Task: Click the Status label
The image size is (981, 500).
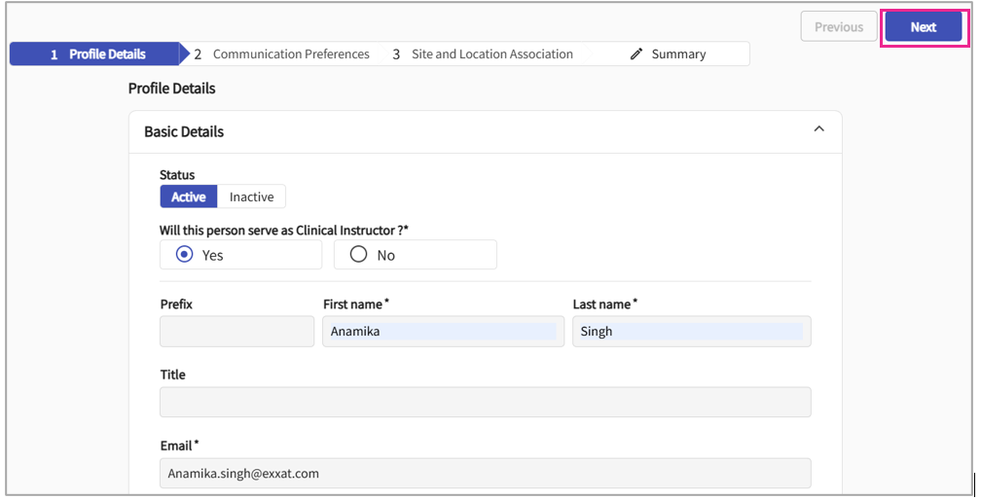Action: (x=177, y=175)
